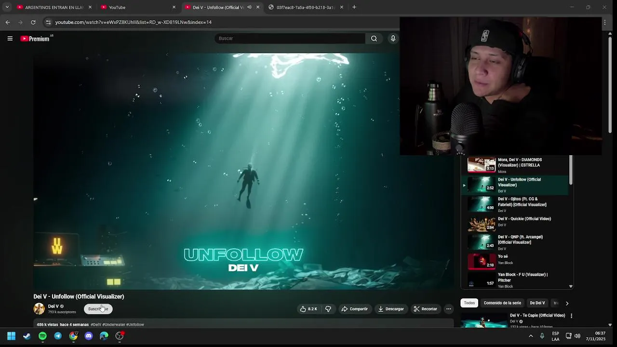Screen dimensions: 617x347
Task: Open Discord from the taskbar
Action: click(89, 336)
